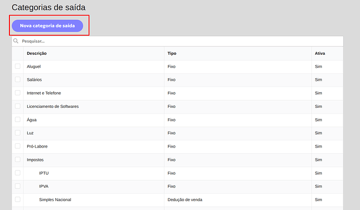Screen dimensions: 360x210
Task: Sort by the Descrição column header
Action: [37, 54]
